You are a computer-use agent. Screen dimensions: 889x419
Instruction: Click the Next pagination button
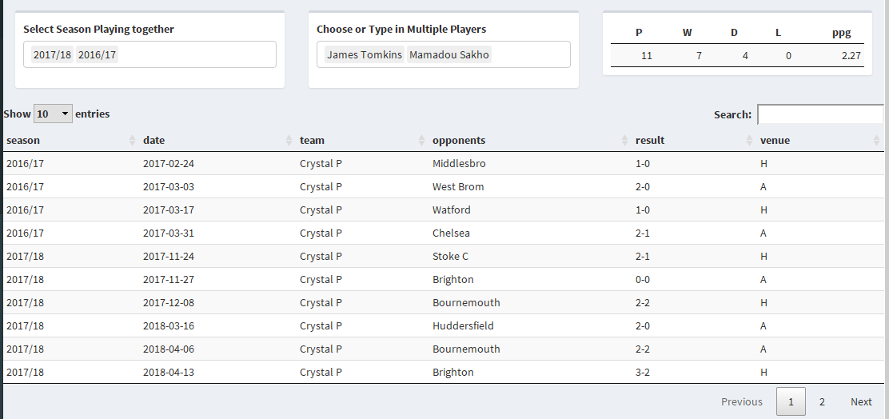pos(861,401)
